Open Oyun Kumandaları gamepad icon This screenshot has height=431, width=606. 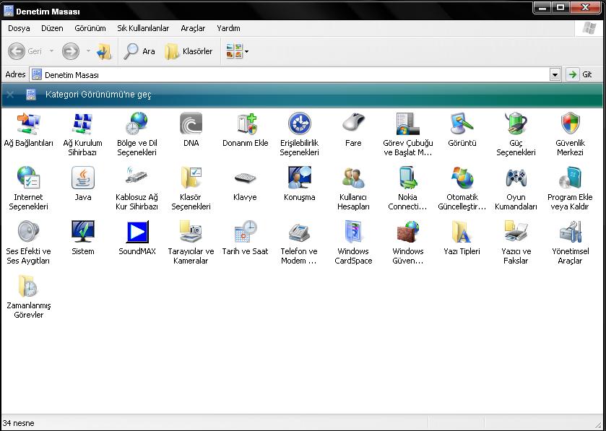516,178
